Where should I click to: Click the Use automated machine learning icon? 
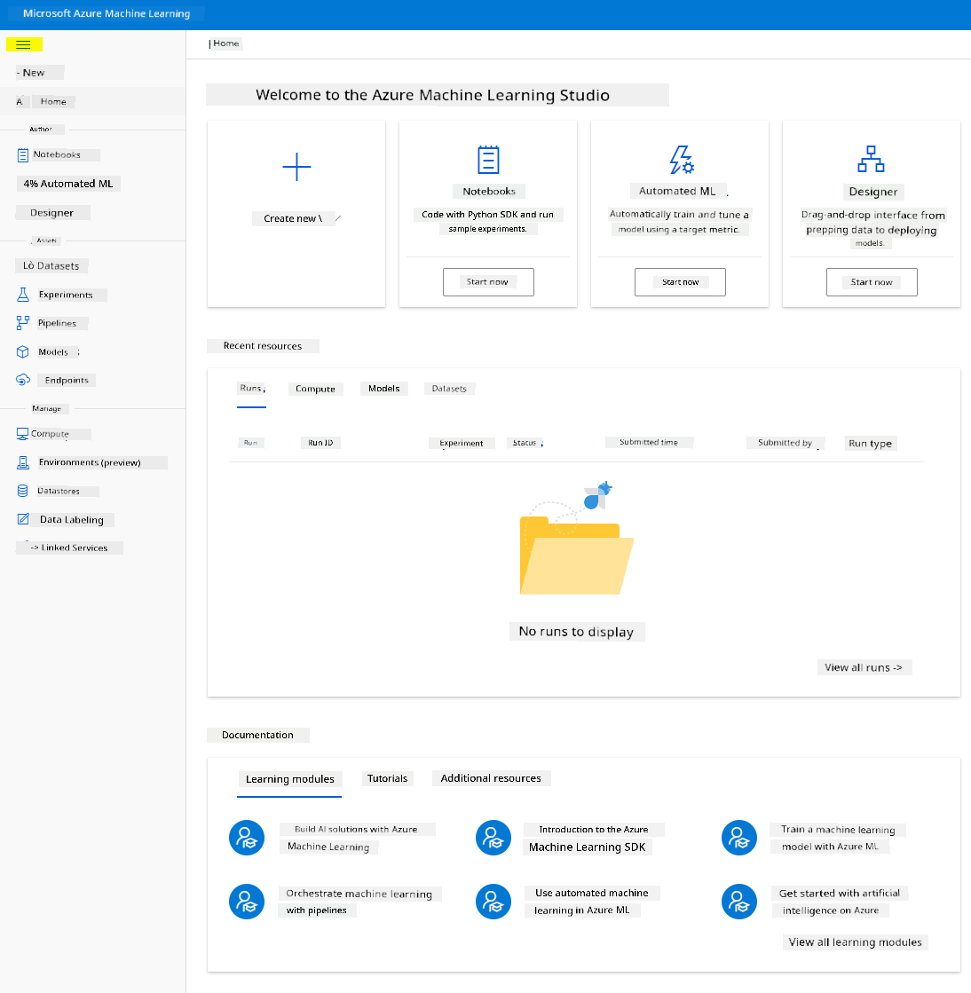(493, 902)
